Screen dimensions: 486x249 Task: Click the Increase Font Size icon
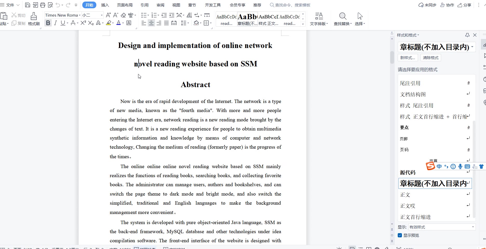(109, 15)
